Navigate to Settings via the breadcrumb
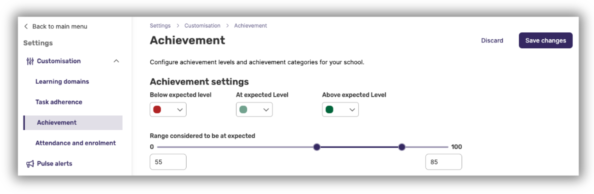 tap(160, 26)
